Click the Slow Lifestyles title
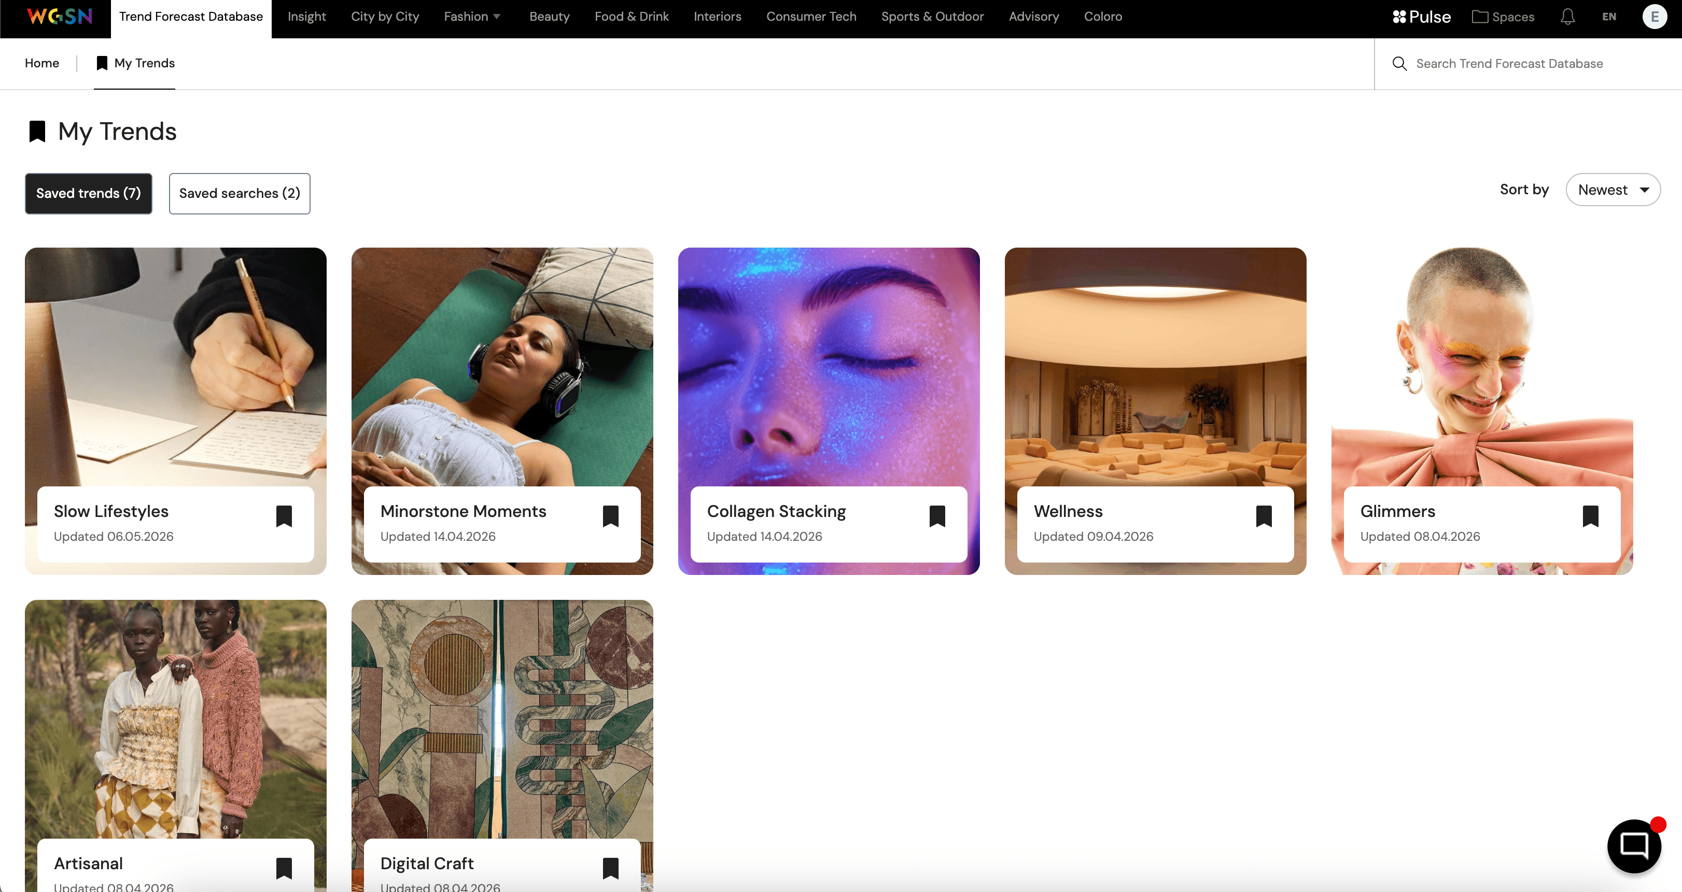1682x892 pixels. (x=111, y=512)
